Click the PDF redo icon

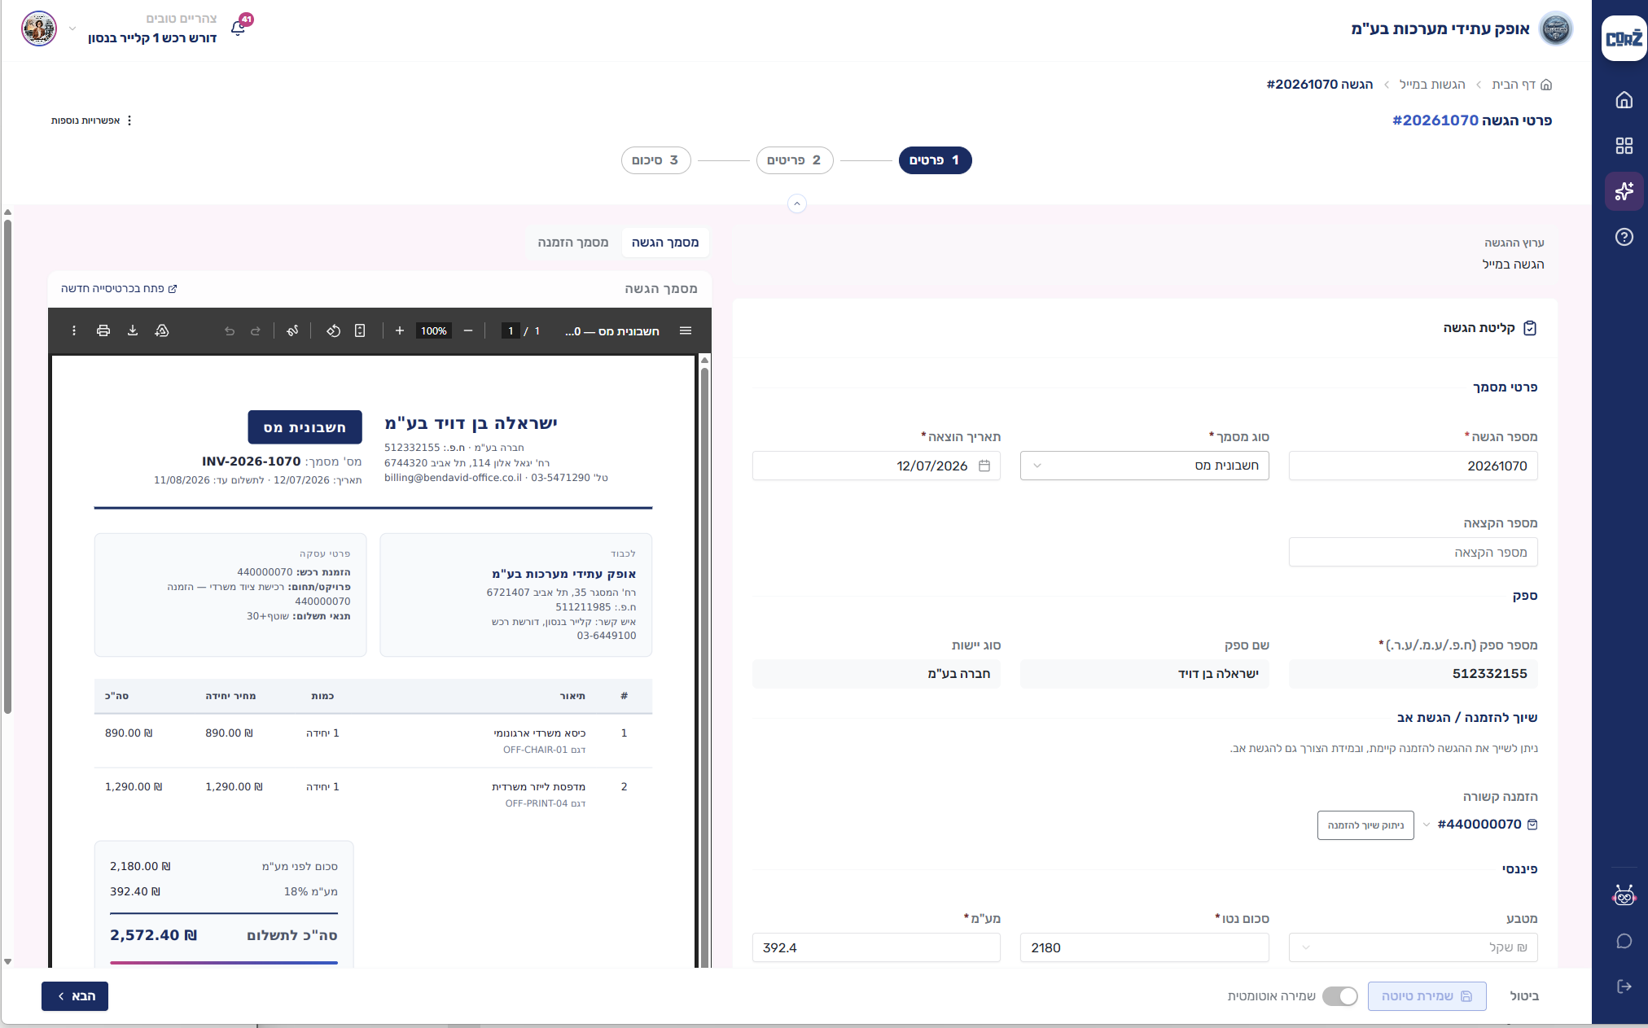[x=256, y=331]
